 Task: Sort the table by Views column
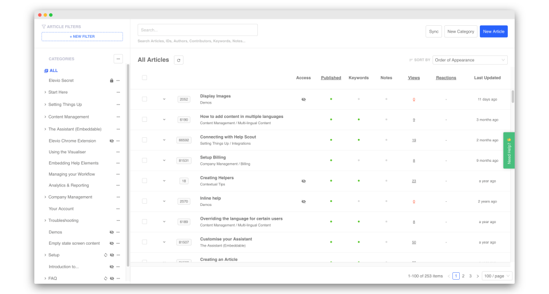tap(413, 78)
